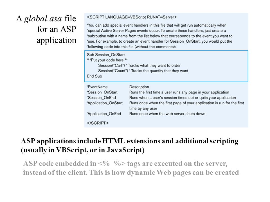Viewport: 270px width, 202px height.
Task: Select the '<SCRIPT LANGUAGE=VBScript RUNAT=Server>' line
Action: click(132, 17)
